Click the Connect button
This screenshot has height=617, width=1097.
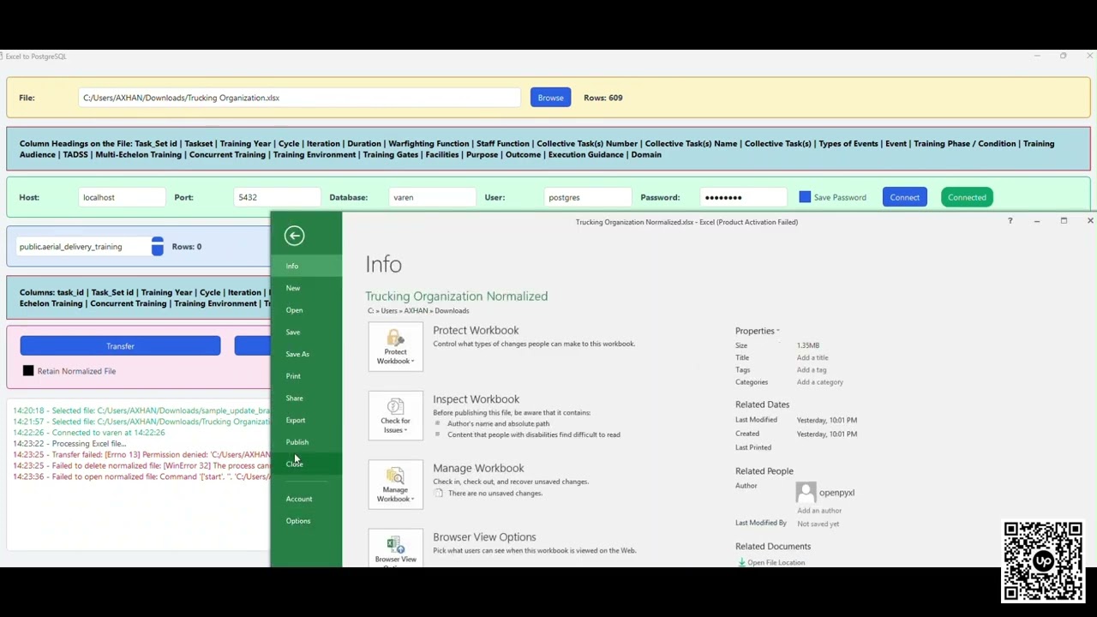[904, 197]
